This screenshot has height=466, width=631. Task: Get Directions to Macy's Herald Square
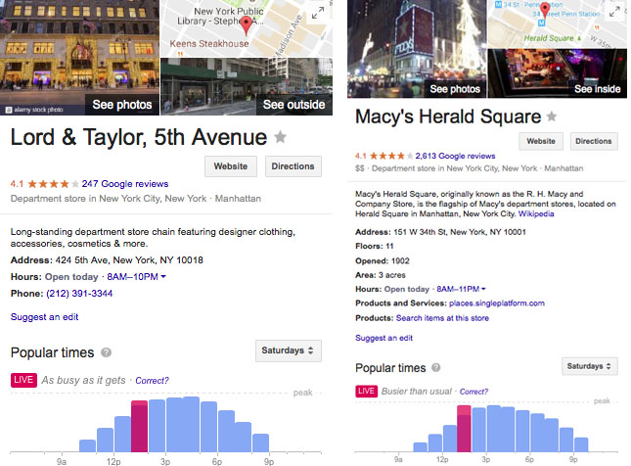(594, 141)
